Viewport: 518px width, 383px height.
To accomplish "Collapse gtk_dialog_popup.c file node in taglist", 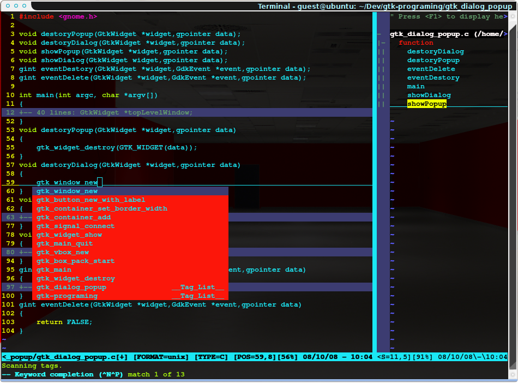I will 380,34.
